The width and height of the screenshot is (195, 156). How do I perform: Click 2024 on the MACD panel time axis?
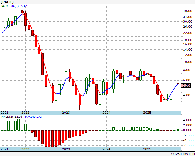pos(106,149)
